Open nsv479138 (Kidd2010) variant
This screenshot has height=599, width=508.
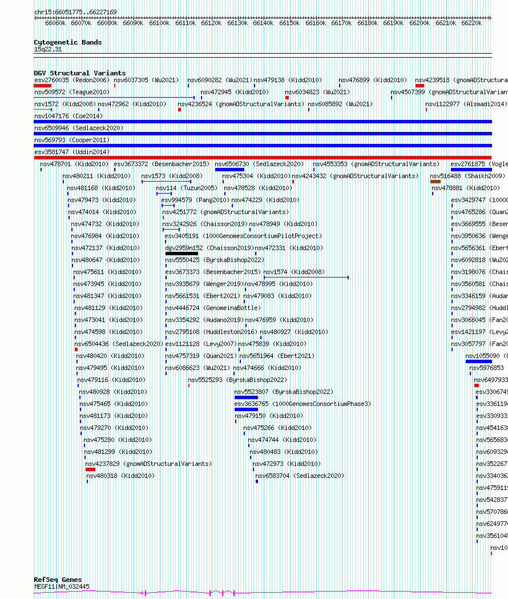(x=288, y=80)
